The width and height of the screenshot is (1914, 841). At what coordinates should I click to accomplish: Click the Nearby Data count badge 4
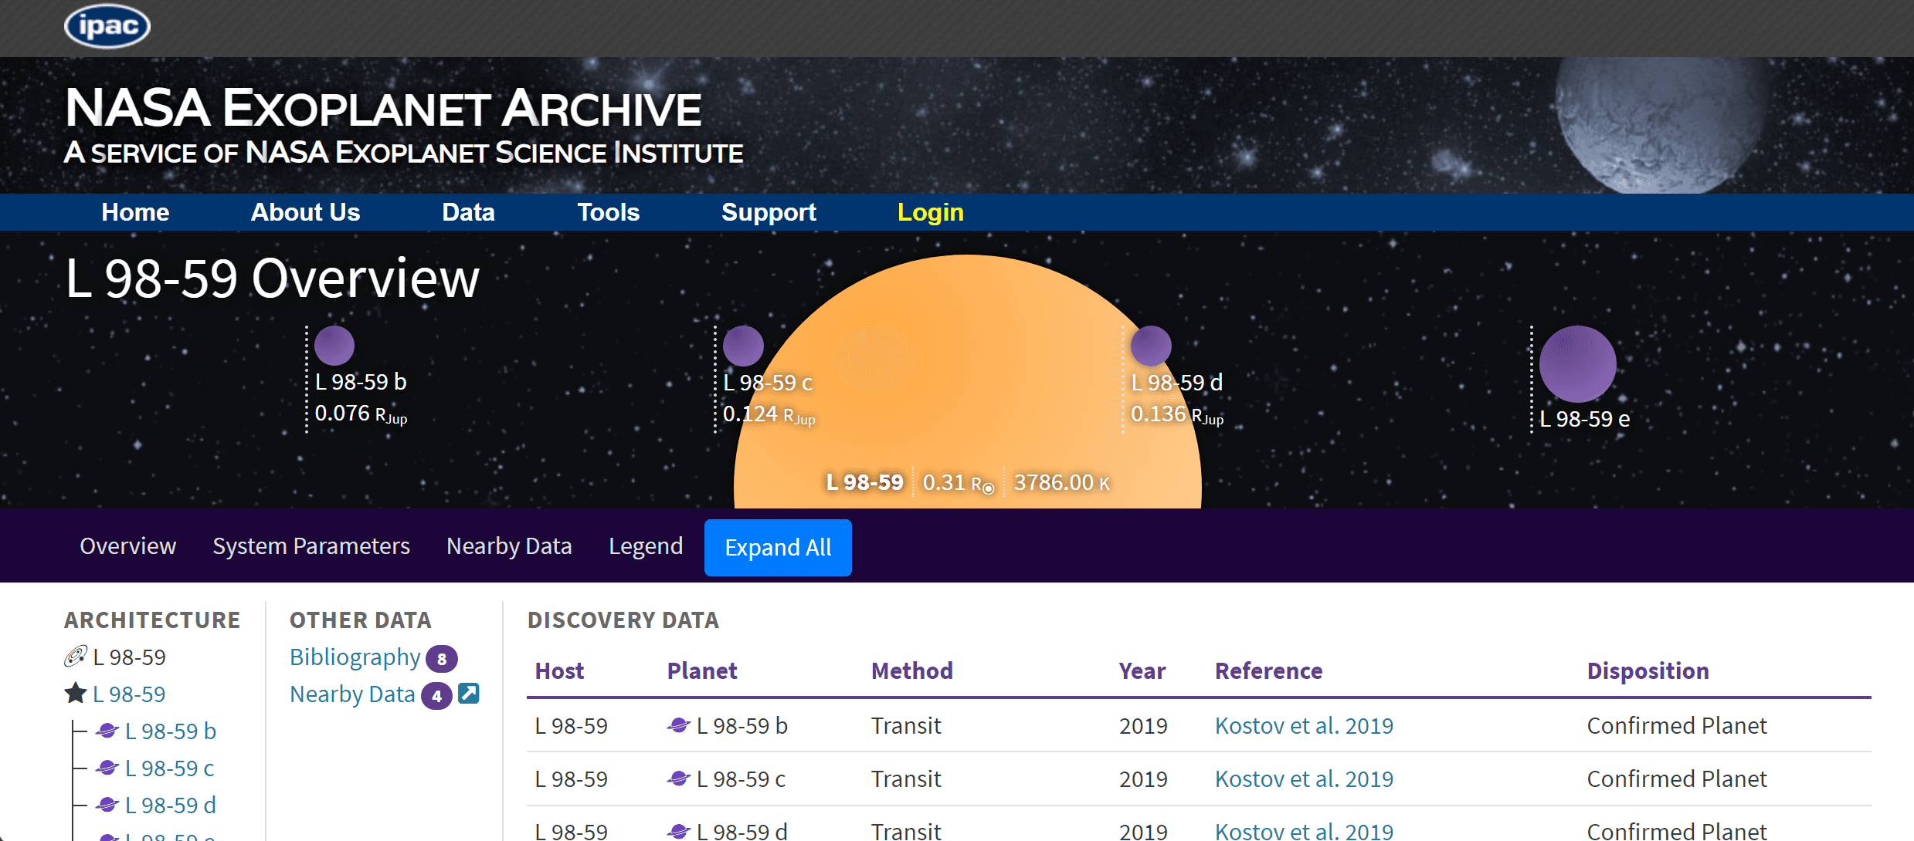coord(436,696)
